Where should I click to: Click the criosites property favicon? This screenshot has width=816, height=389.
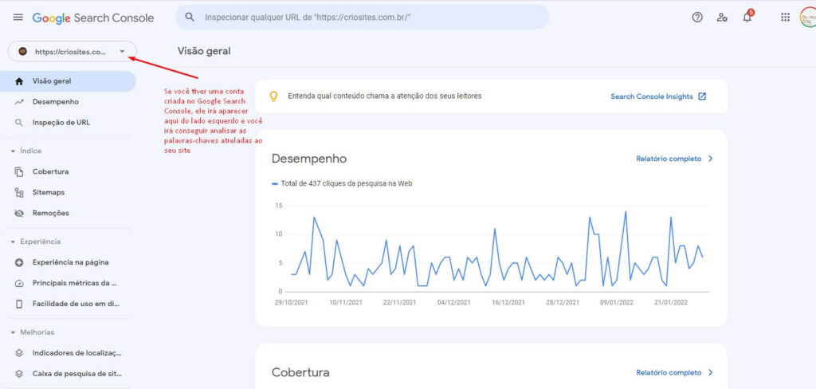[22, 52]
